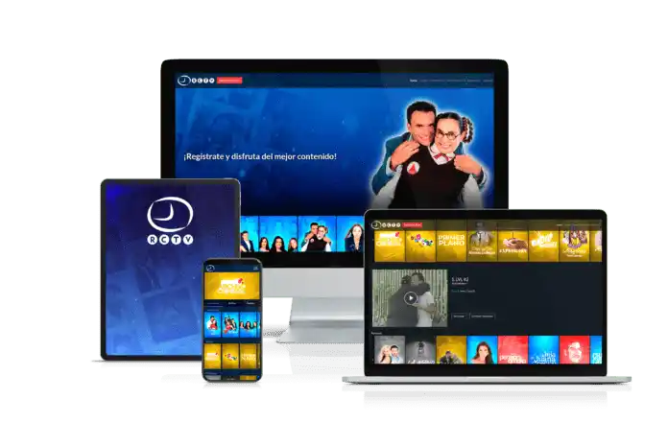Open the first yellow tile on the phone
Image resolution: width=668 pixels, height=446 pixels.
(212, 356)
